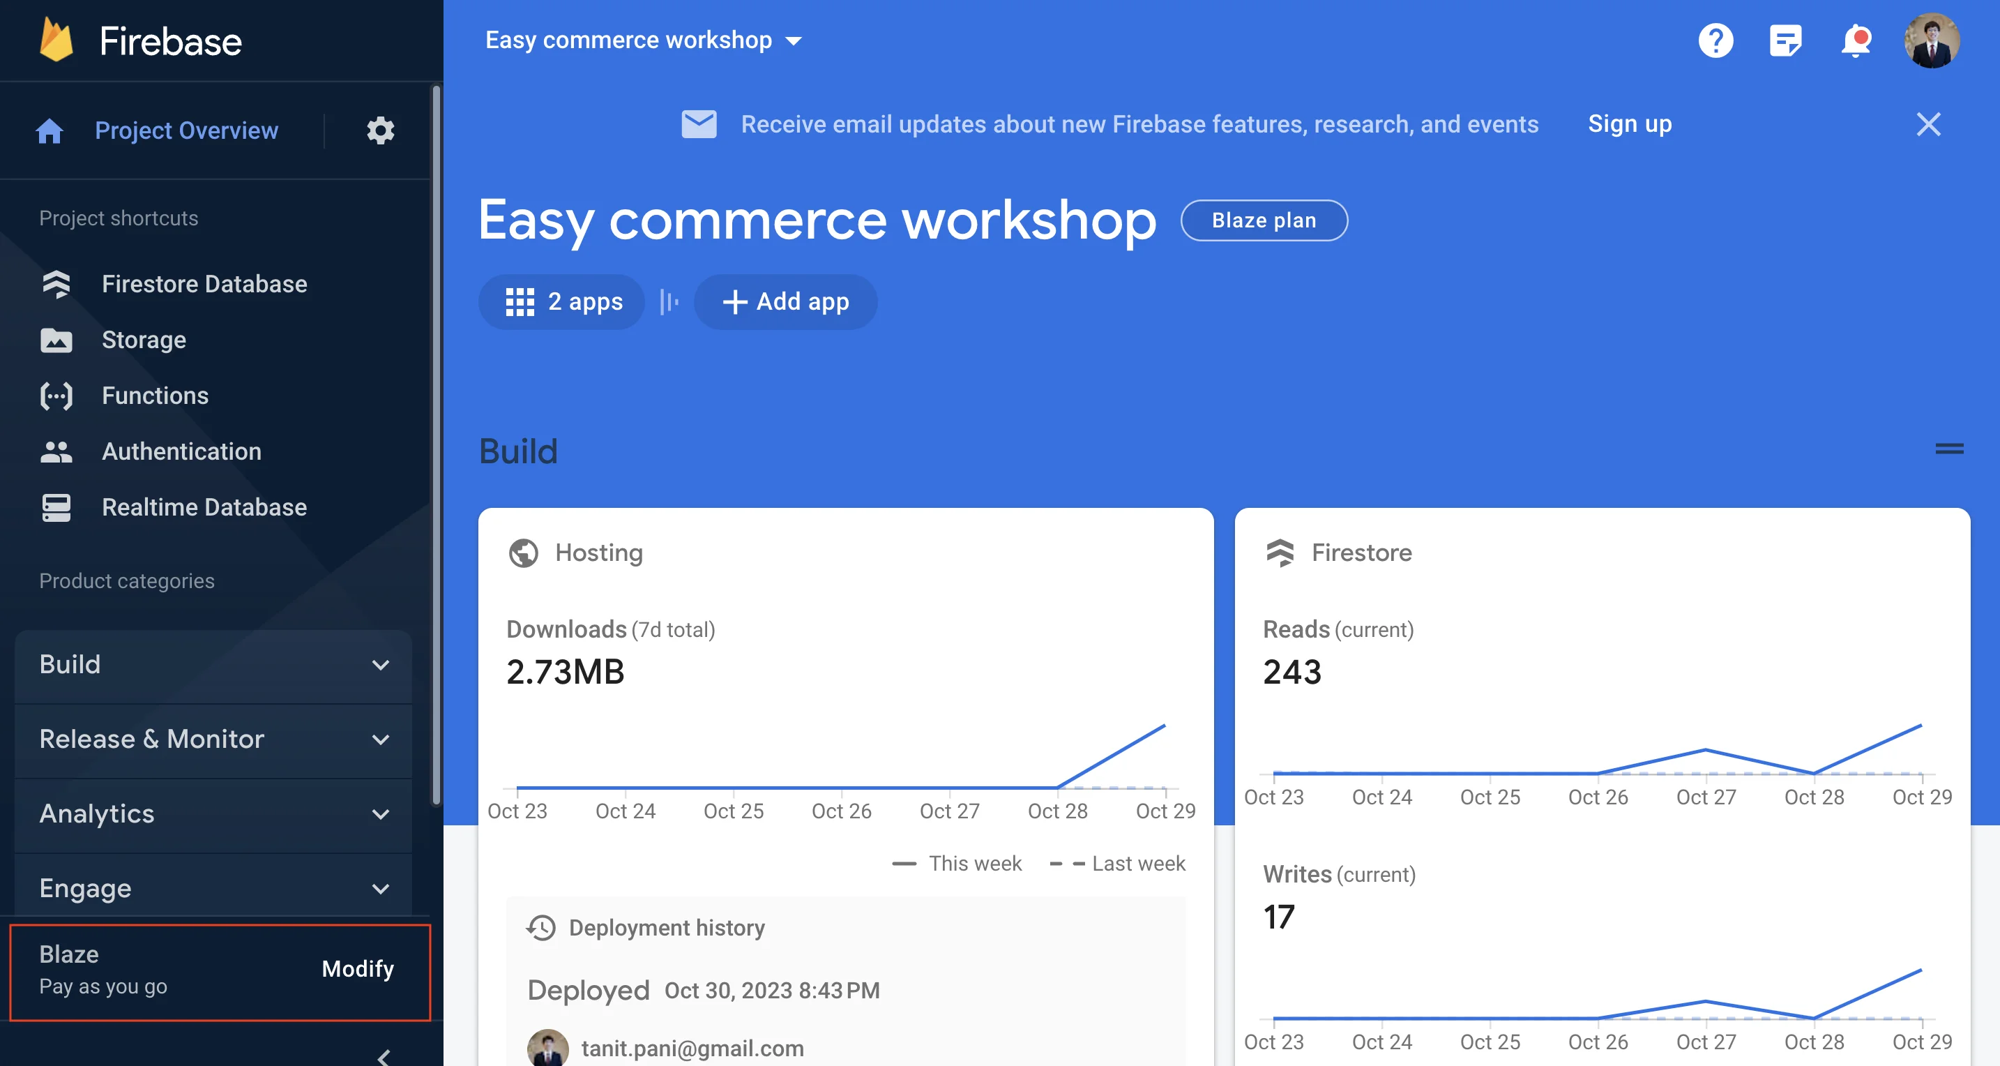The width and height of the screenshot is (2000, 1066).
Task: Click the email envelope icon in banner
Action: (x=699, y=124)
